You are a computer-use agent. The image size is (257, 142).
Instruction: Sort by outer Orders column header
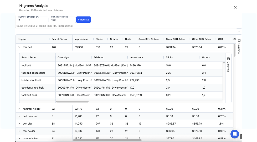click(x=114, y=39)
